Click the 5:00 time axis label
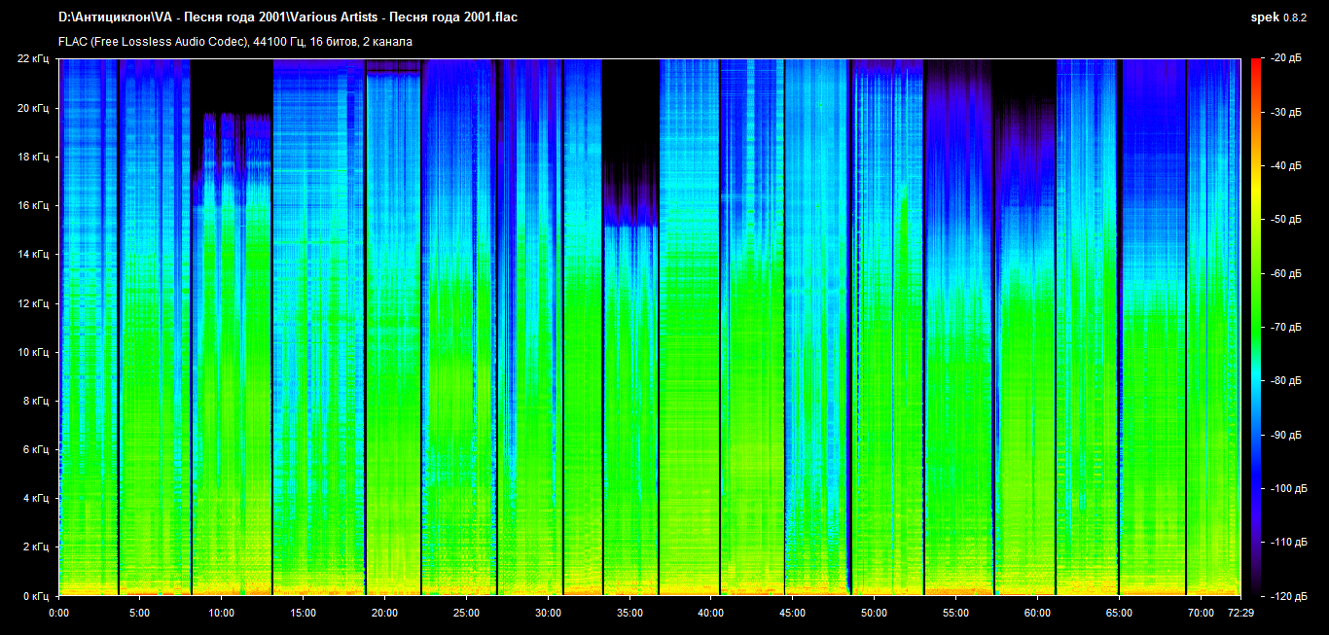This screenshot has width=1329, height=635. pos(140,613)
